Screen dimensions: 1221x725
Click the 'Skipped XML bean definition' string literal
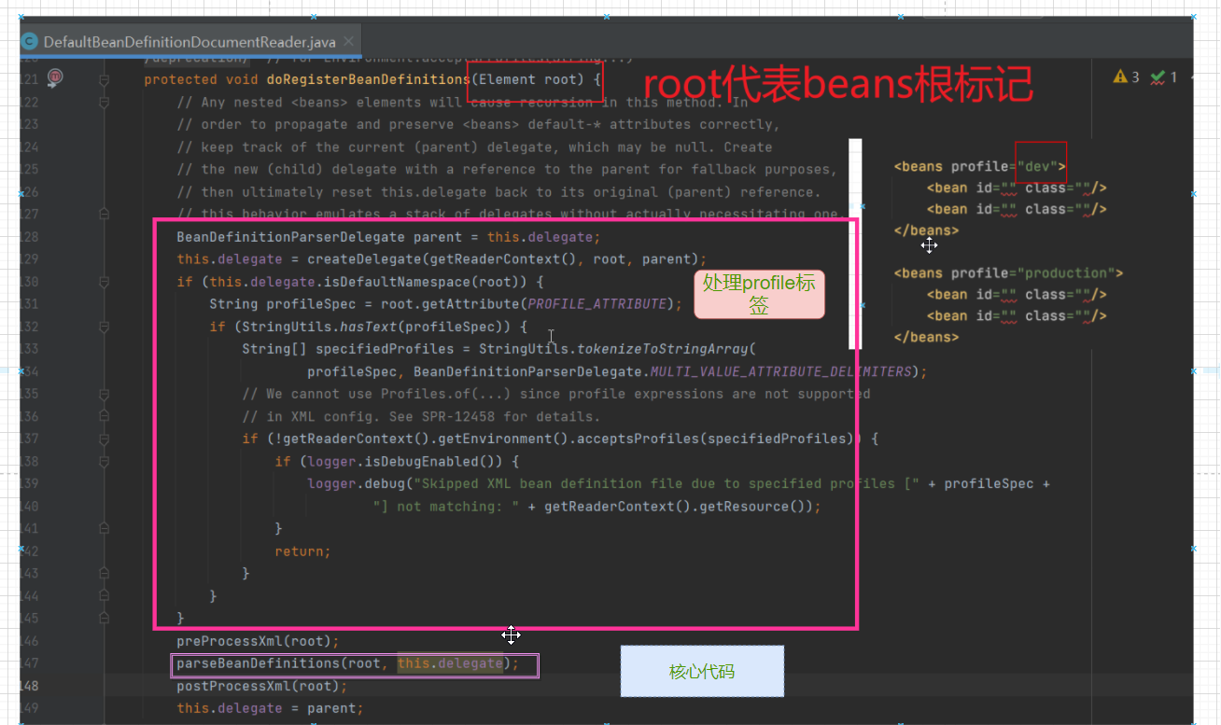point(667,483)
